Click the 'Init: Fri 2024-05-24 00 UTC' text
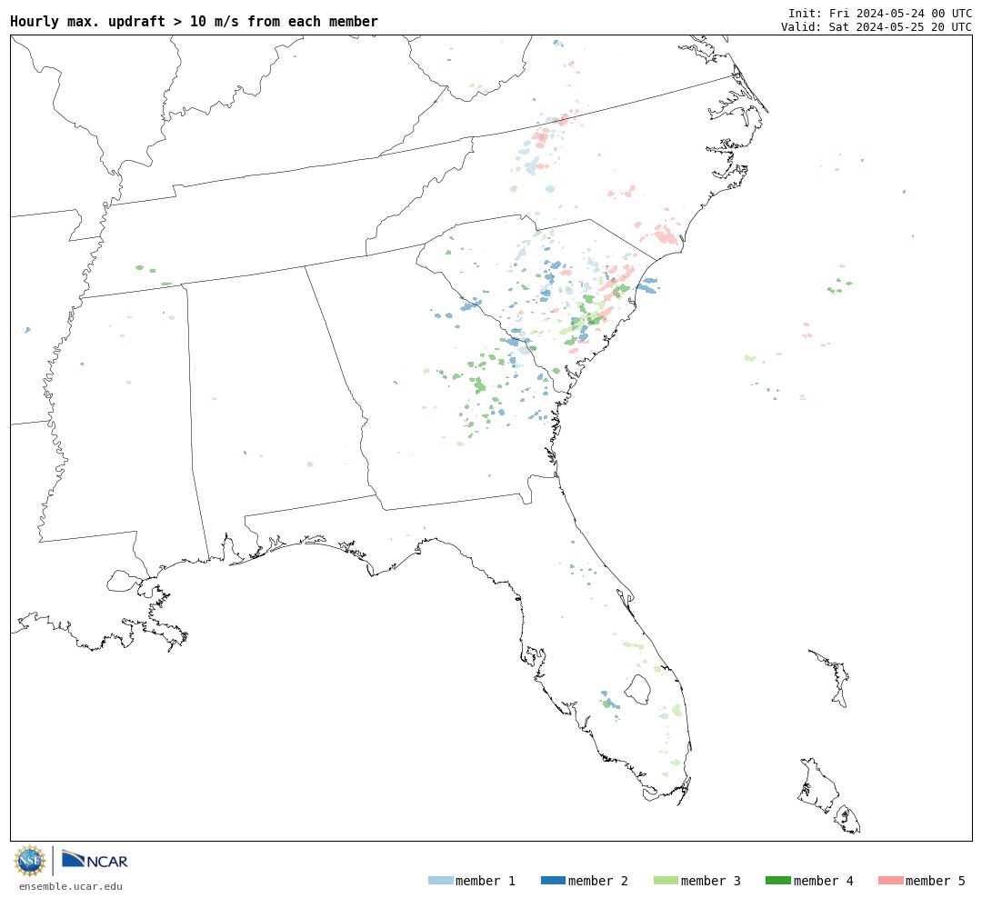The height and width of the screenshot is (898, 982). [x=880, y=13]
